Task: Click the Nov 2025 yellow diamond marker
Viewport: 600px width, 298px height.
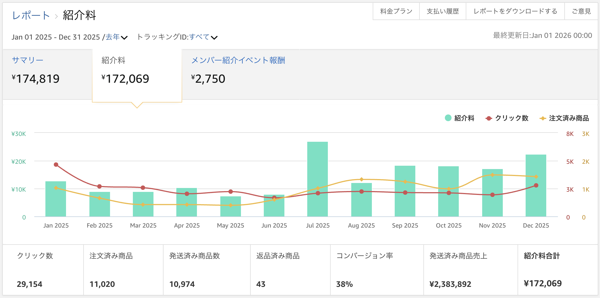Action: (492, 175)
